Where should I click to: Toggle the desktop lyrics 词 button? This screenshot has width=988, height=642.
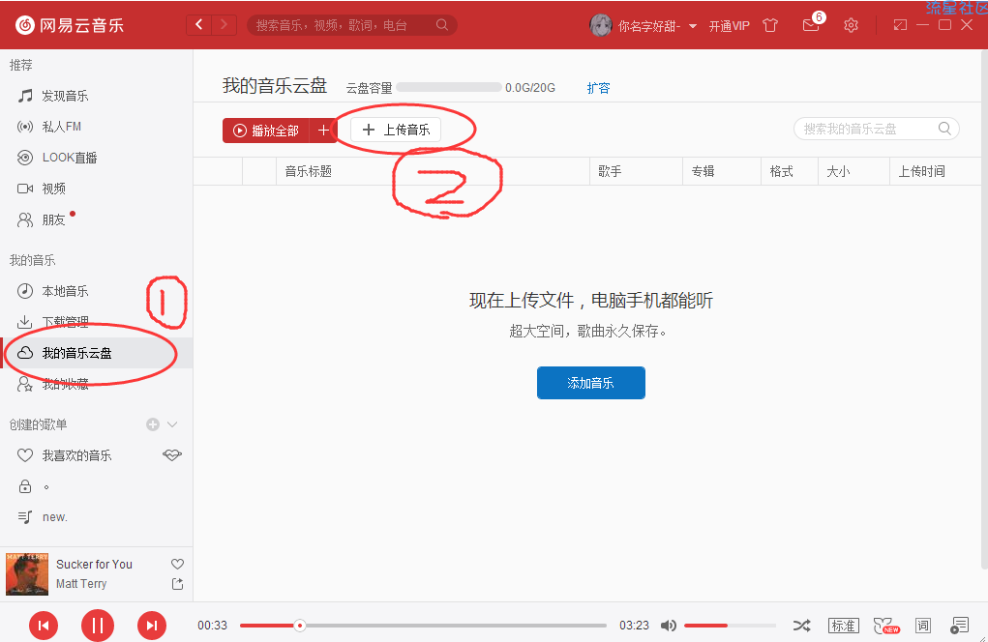coord(923,626)
